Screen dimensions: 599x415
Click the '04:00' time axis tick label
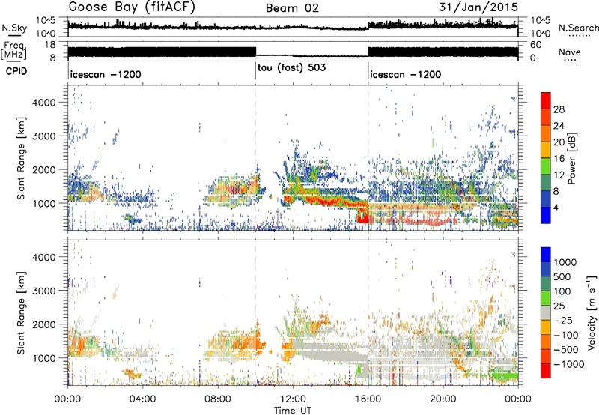142,399
